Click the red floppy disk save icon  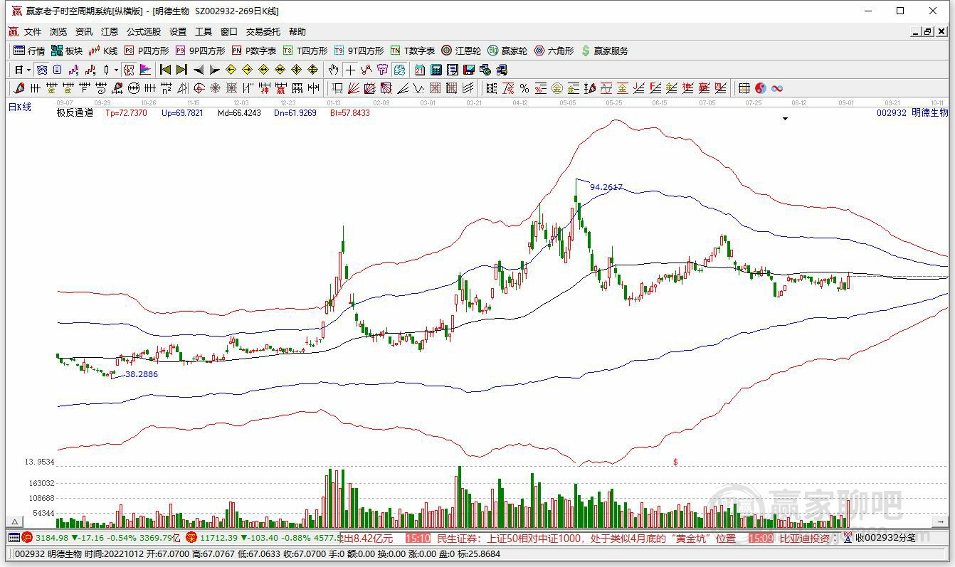[x=469, y=70]
